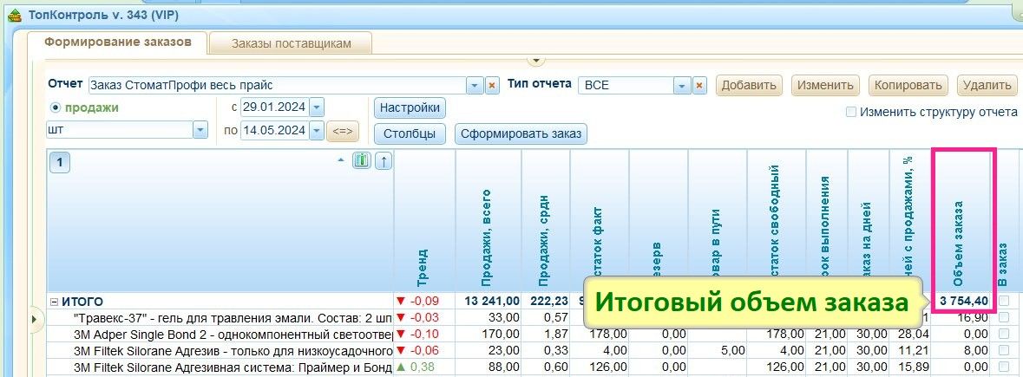This screenshot has height=377, width=1023.
Task: Tick В заказ checkbox in ИТОГО row
Action: point(1003,301)
